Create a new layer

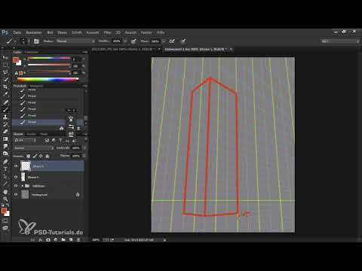point(71,239)
